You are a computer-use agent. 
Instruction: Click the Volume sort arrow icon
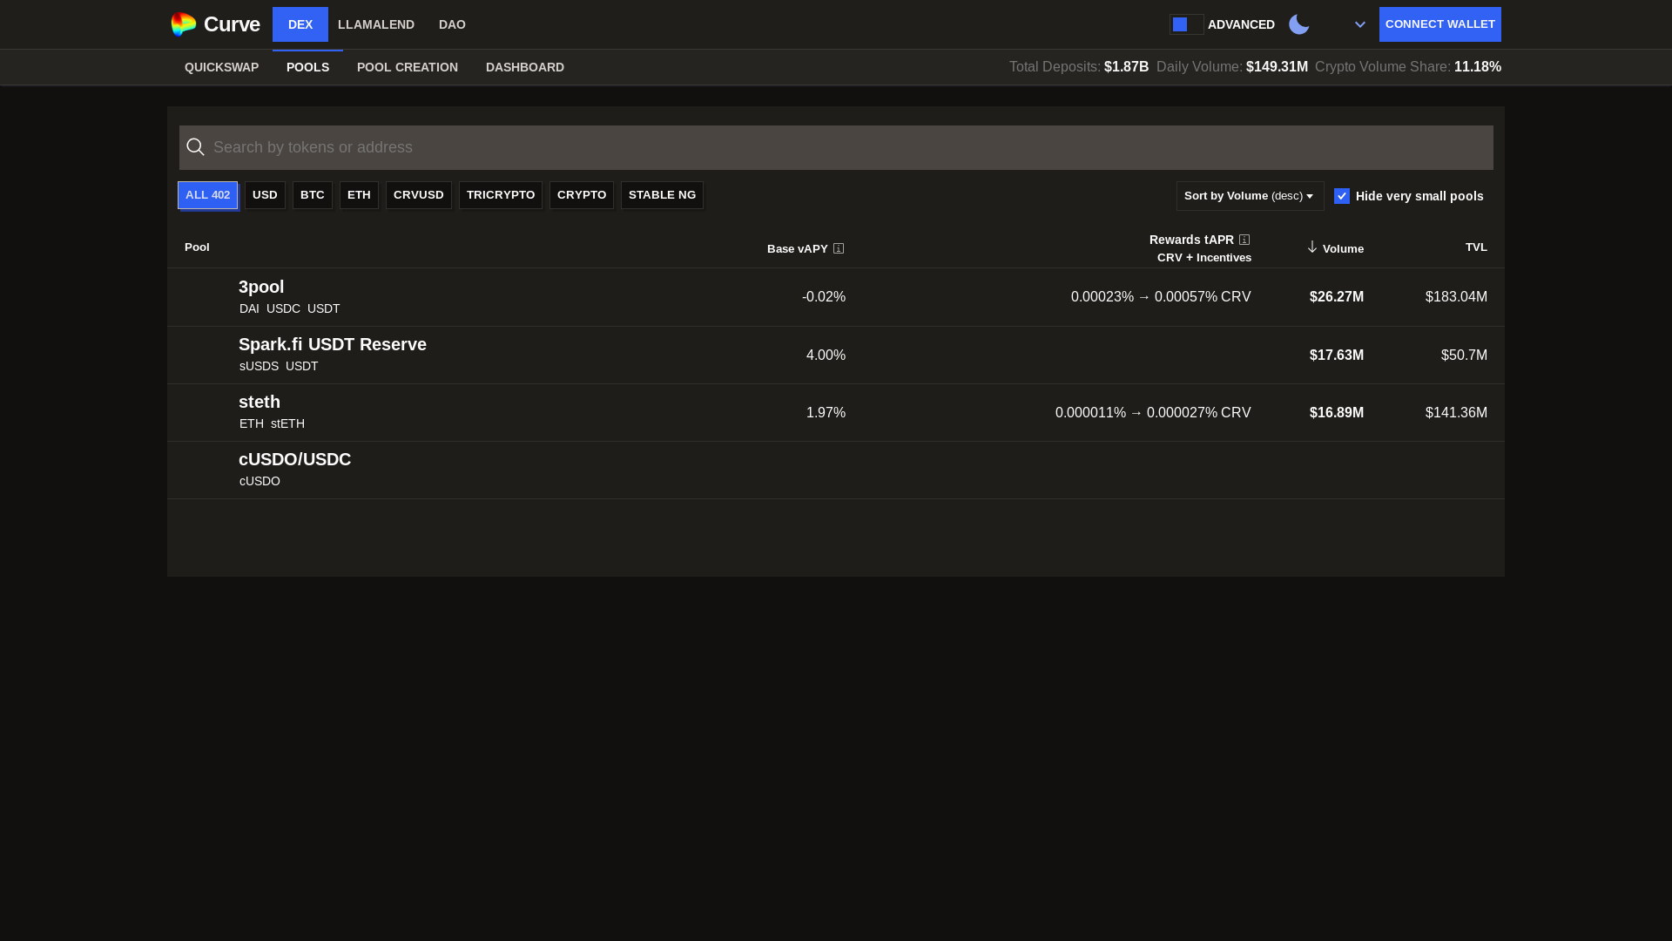[1311, 247]
